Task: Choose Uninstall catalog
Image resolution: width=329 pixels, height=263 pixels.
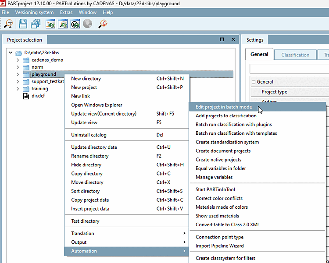Action: (x=127, y=135)
